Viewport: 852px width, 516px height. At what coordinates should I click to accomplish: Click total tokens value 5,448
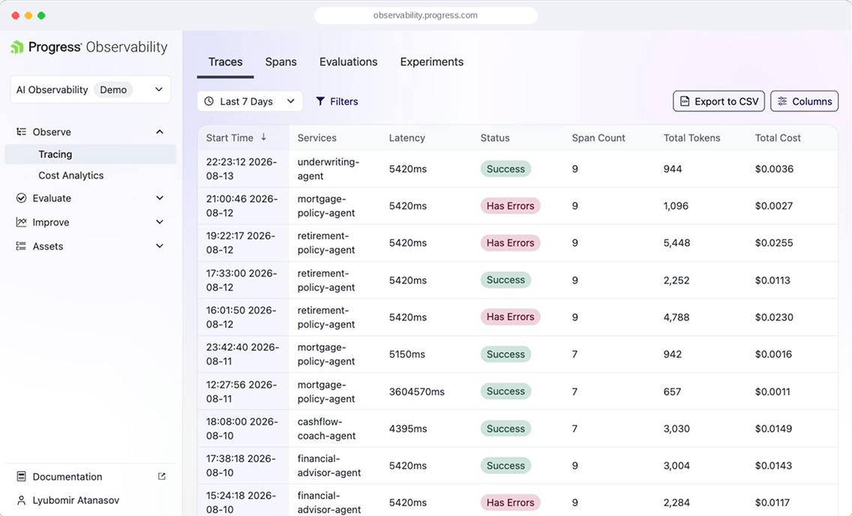click(x=676, y=243)
